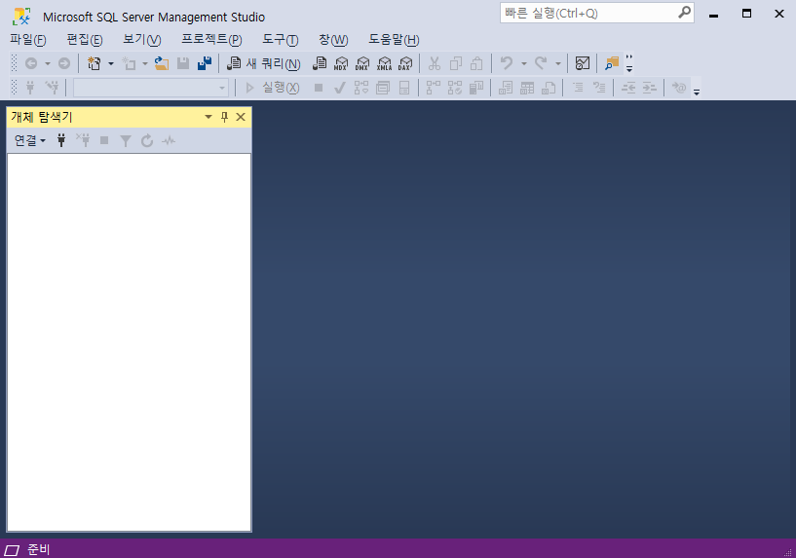The height and width of the screenshot is (558, 796).
Task: Click Object Explorer's Stop square icon
Action: pyautogui.click(x=104, y=140)
